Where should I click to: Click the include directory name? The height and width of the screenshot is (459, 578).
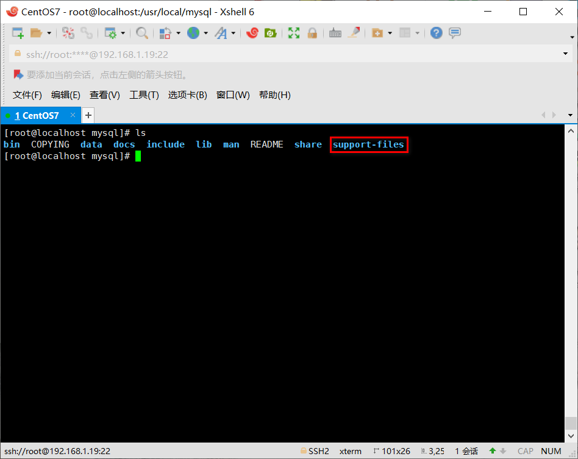165,144
